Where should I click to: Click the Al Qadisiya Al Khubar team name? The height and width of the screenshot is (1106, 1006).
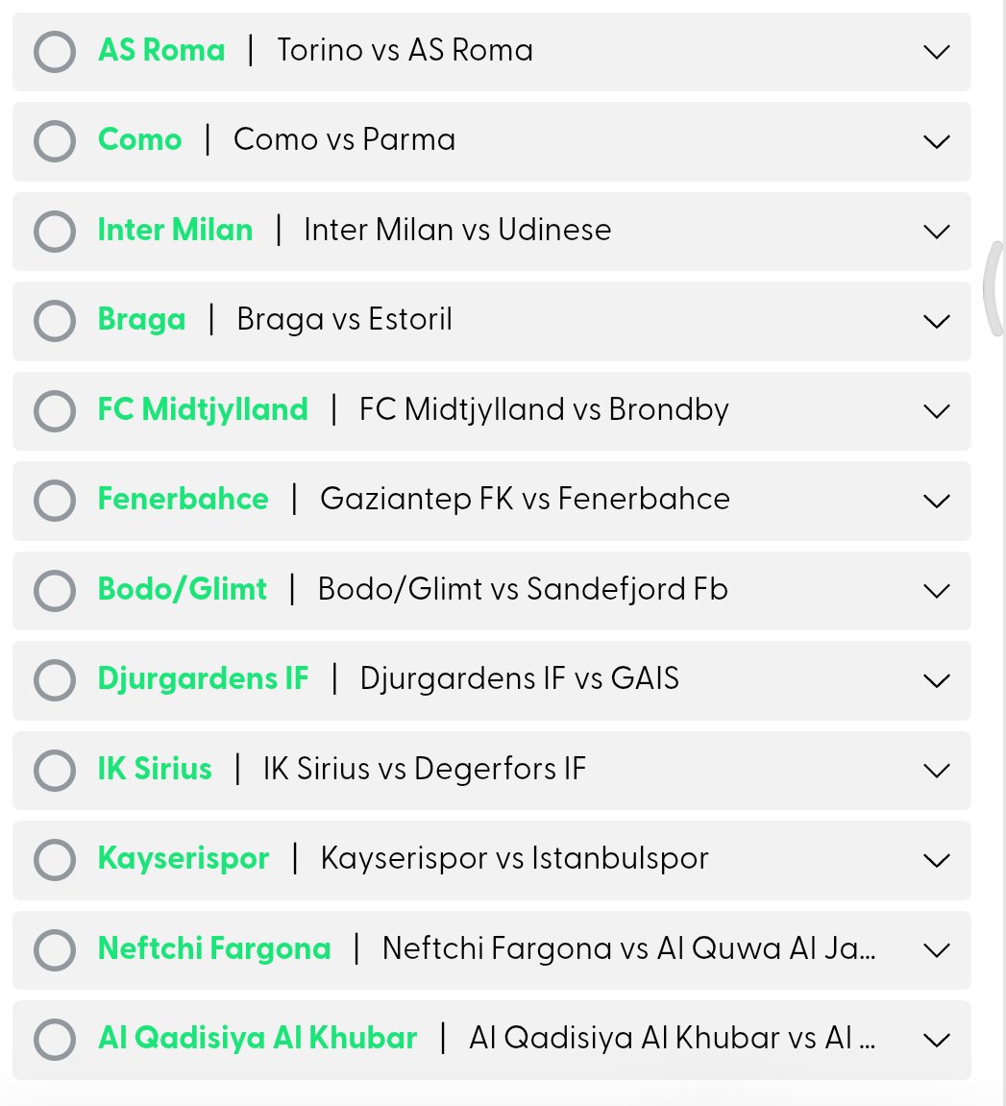[258, 1038]
